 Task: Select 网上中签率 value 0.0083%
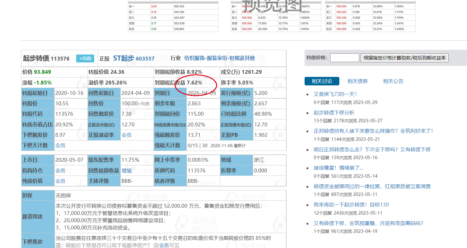[198, 160]
